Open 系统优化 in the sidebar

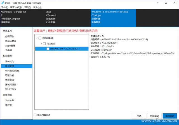10,62
